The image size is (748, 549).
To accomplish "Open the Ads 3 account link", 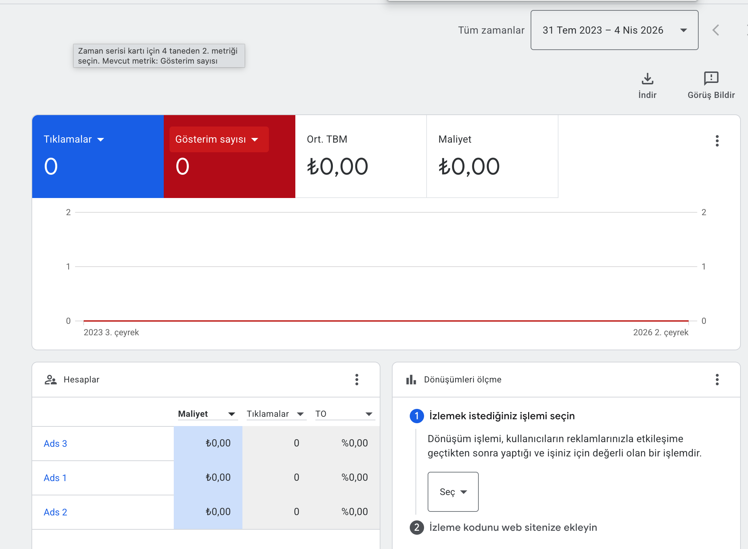I will [x=55, y=444].
